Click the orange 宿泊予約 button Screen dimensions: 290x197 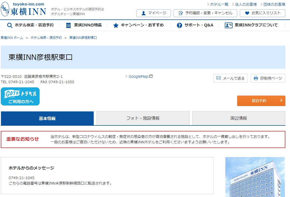pos(261,101)
